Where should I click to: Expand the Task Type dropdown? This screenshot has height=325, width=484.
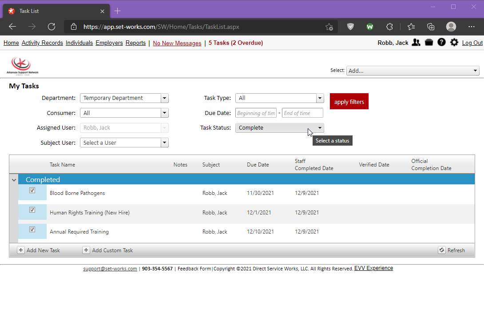pyautogui.click(x=320, y=98)
